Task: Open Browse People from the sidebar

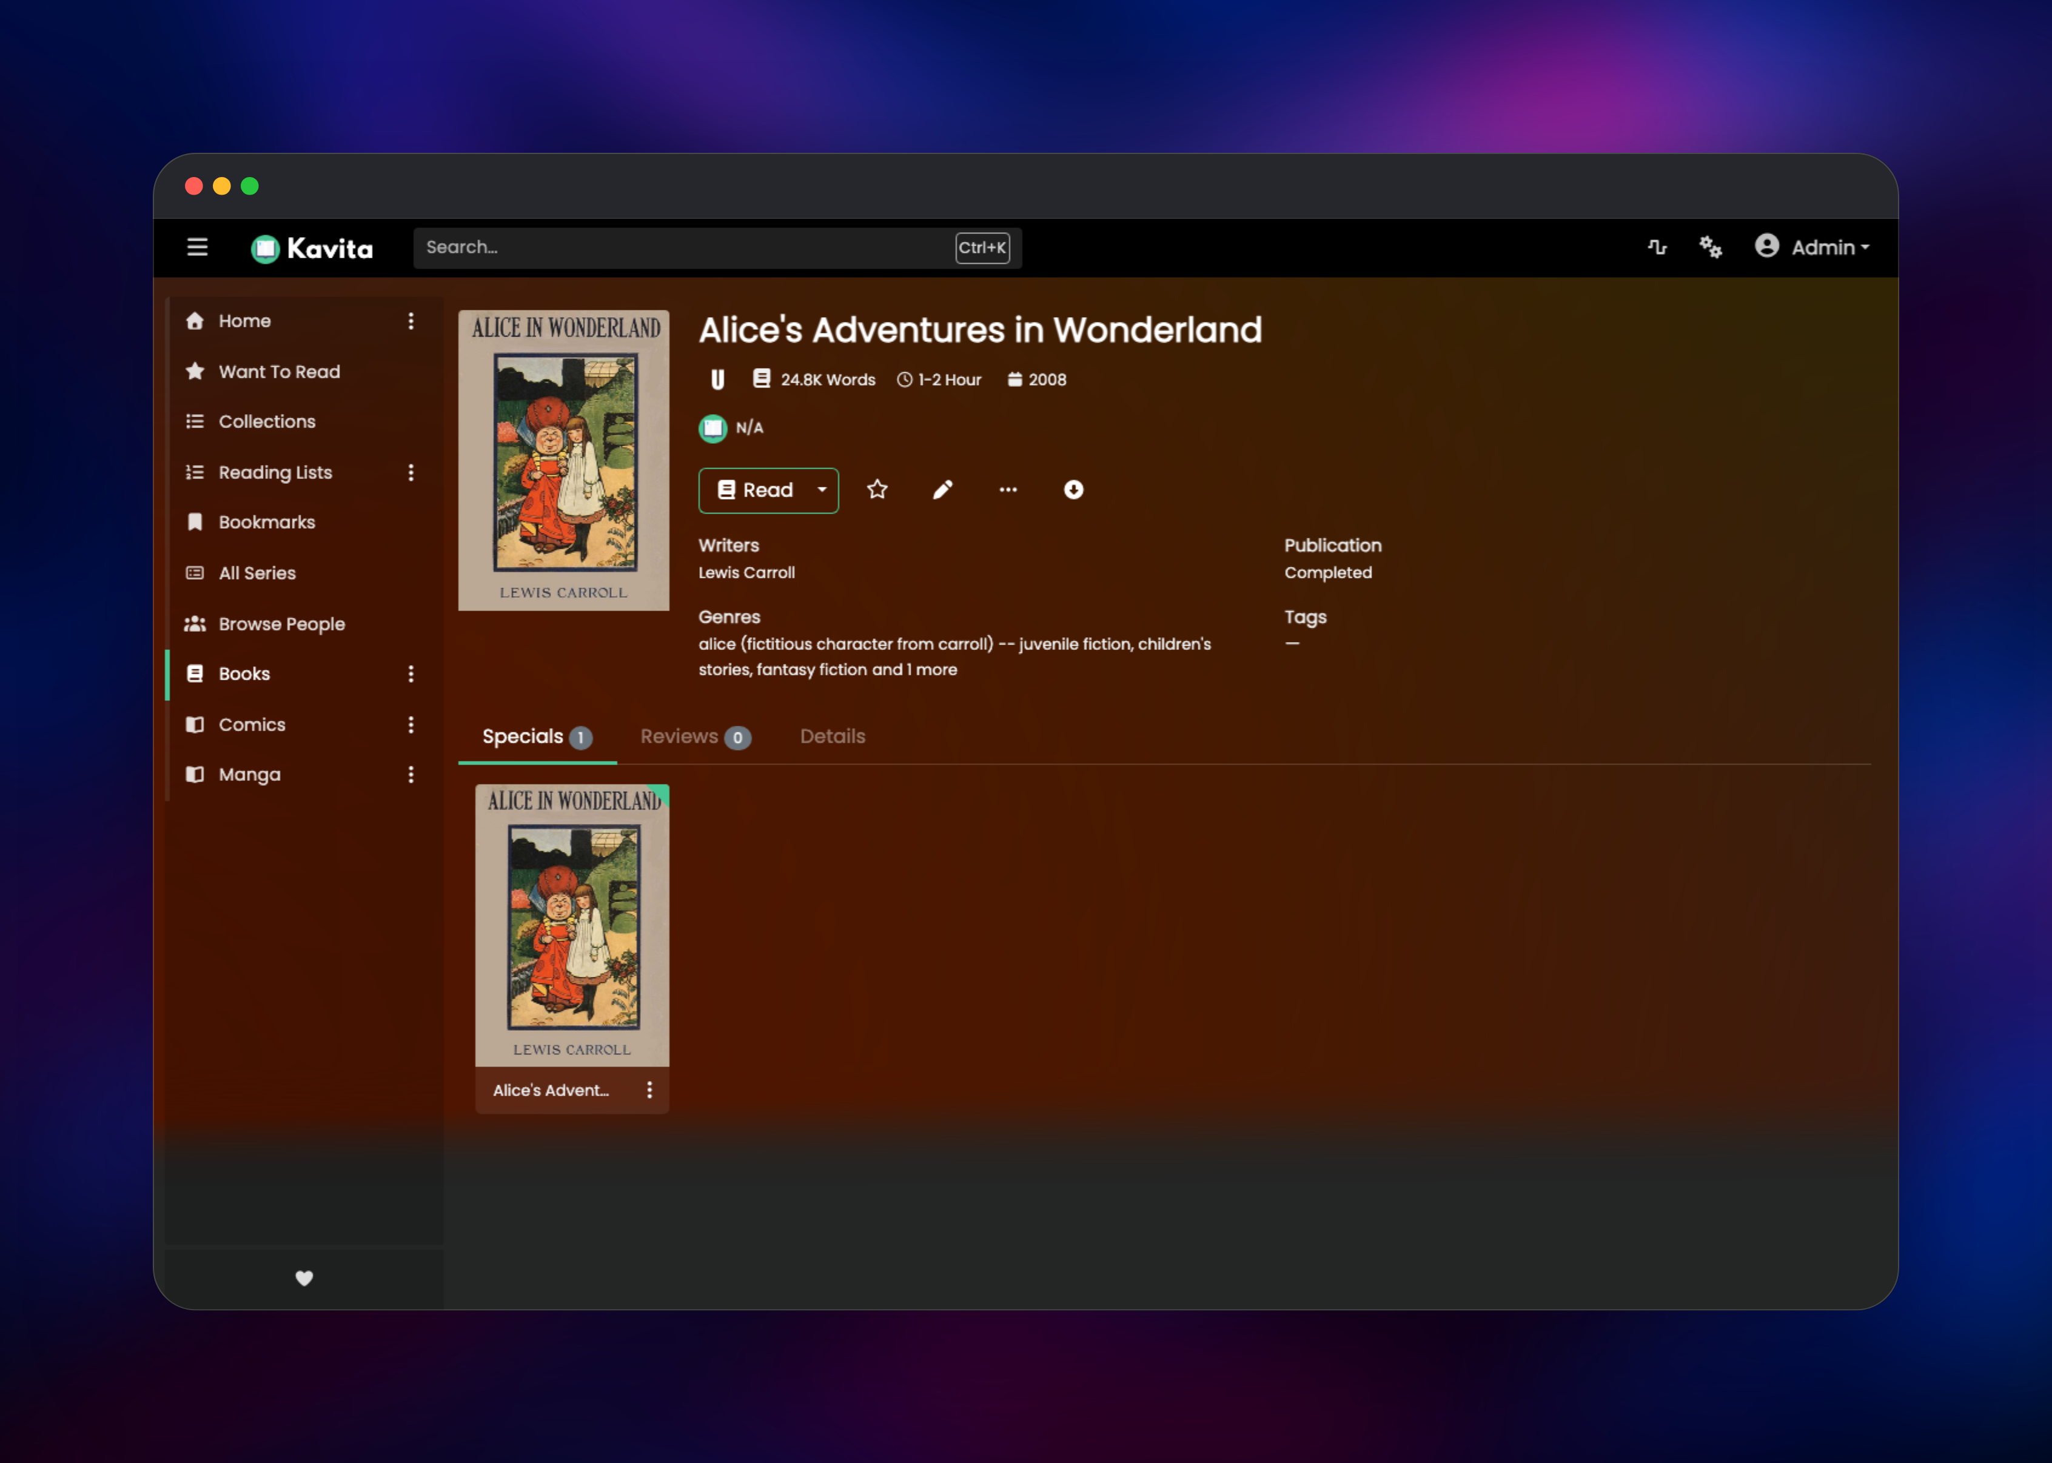Action: pos(282,623)
